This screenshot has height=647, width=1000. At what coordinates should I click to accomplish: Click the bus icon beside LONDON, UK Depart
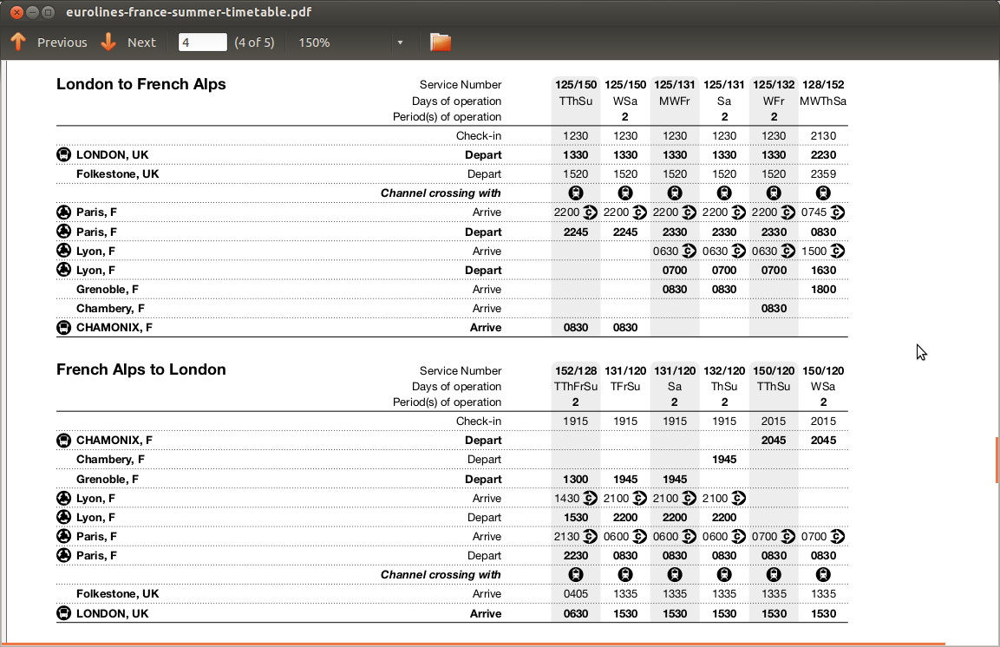pos(63,155)
